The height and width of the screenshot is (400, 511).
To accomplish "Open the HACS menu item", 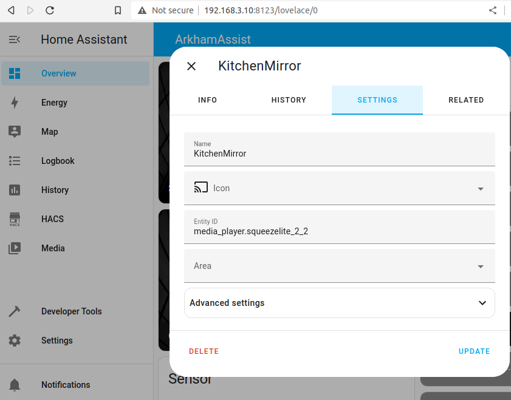I will [75, 219].
